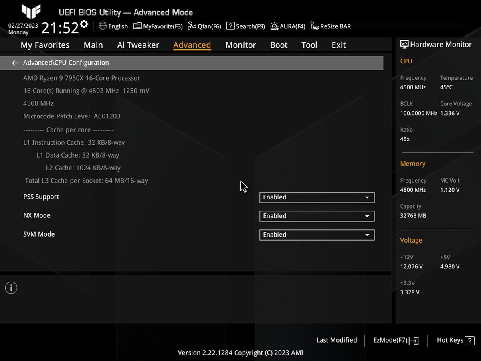This screenshot has width=481, height=361.
Task: Switch to the My Favorites tab
Action: click(x=45, y=45)
